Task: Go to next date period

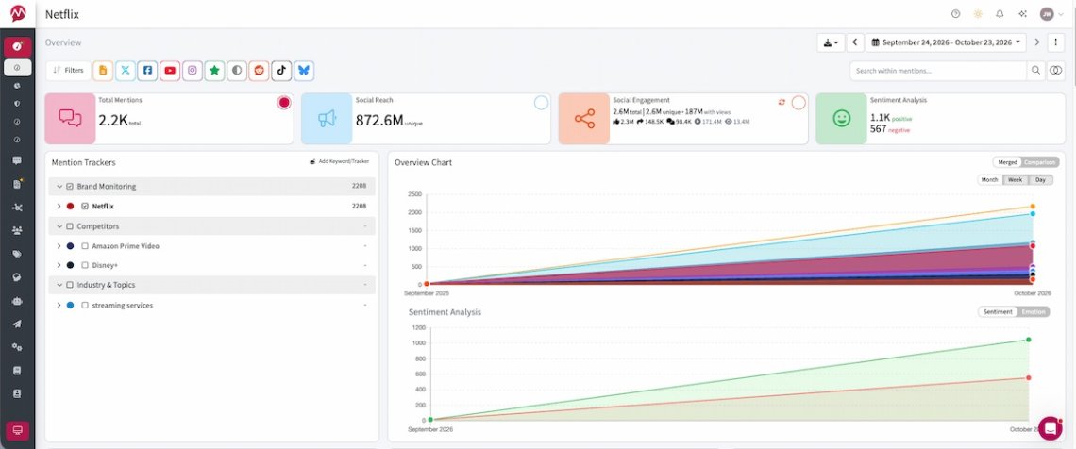Action: point(1037,42)
